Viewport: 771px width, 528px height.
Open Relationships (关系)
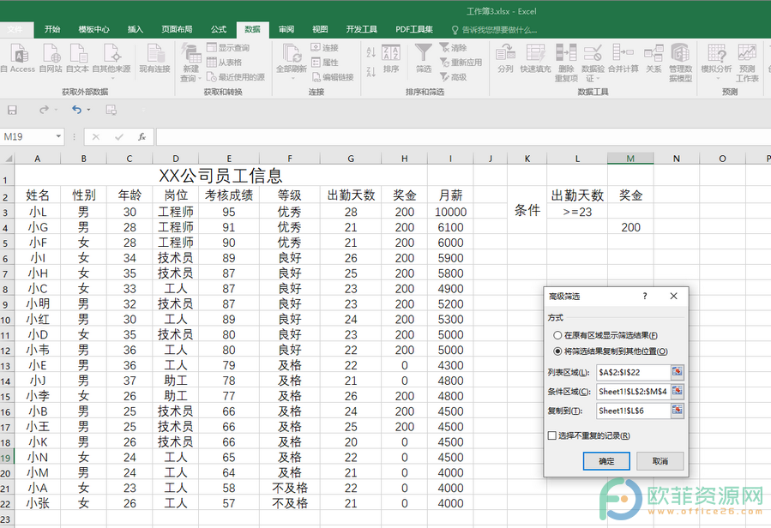pyautogui.click(x=654, y=58)
